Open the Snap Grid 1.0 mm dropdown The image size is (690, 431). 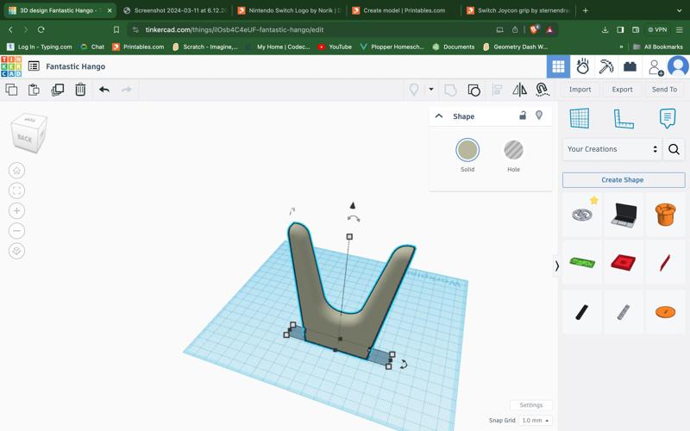(535, 420)
